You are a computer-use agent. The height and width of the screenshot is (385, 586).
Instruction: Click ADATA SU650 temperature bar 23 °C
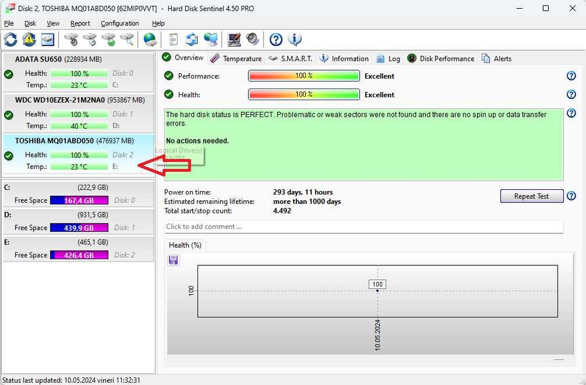[x=79, y=85]
